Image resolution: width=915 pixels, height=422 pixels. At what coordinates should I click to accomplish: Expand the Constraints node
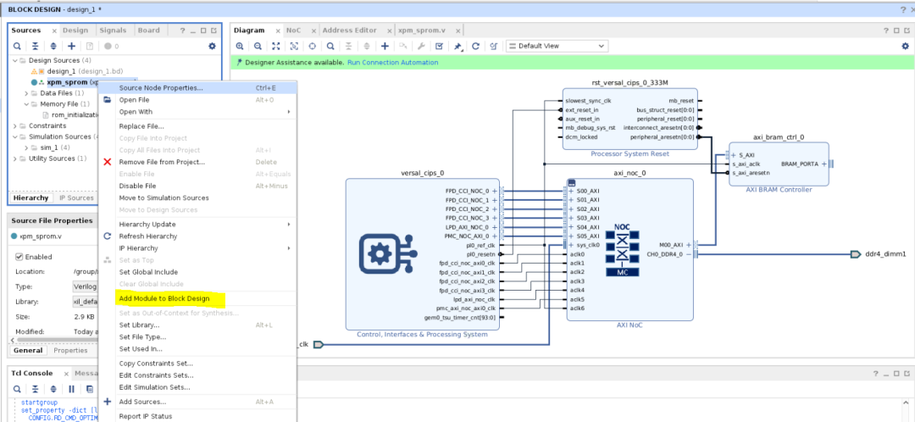tap(15, 125)
